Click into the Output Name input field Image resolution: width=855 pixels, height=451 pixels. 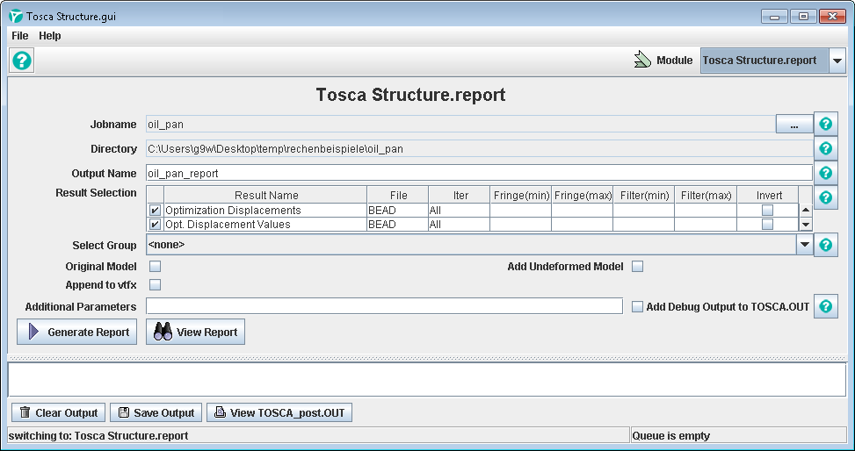(x=479, y=173)
